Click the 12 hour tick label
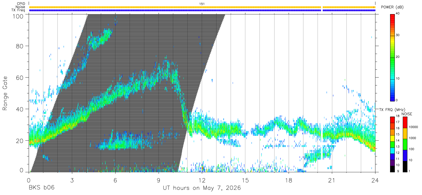 point(202,180)
